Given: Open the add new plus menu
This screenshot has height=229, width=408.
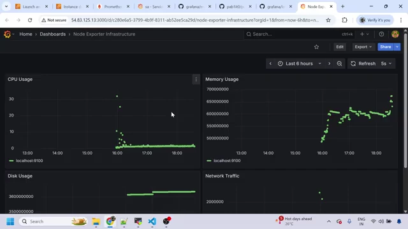Looking at the screenshot, I should coord(364,34).
